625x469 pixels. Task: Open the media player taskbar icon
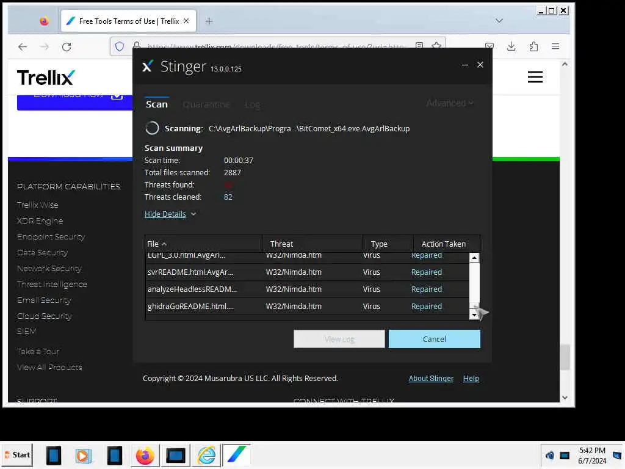(83, 456)
